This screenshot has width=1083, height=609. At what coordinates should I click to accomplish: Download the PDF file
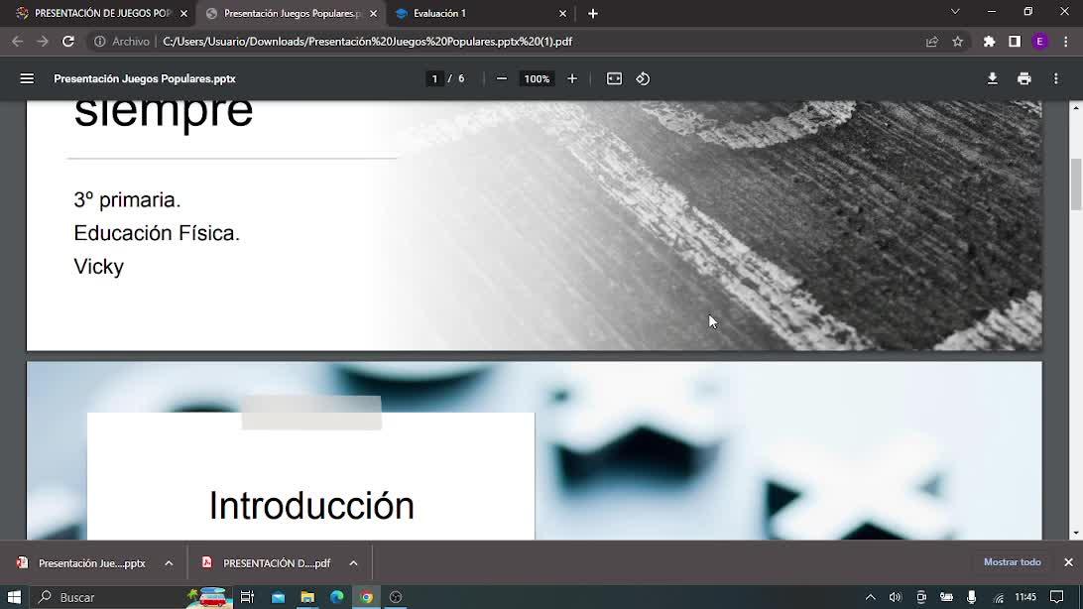point(993,78)
